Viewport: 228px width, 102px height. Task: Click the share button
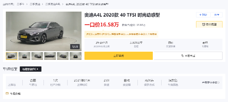click(x=217, y=15)
